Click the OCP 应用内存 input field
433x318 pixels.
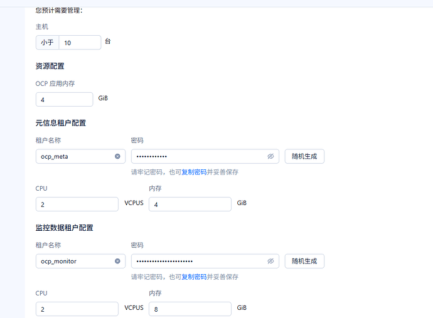pyautogui.click(x=64, y=99)
